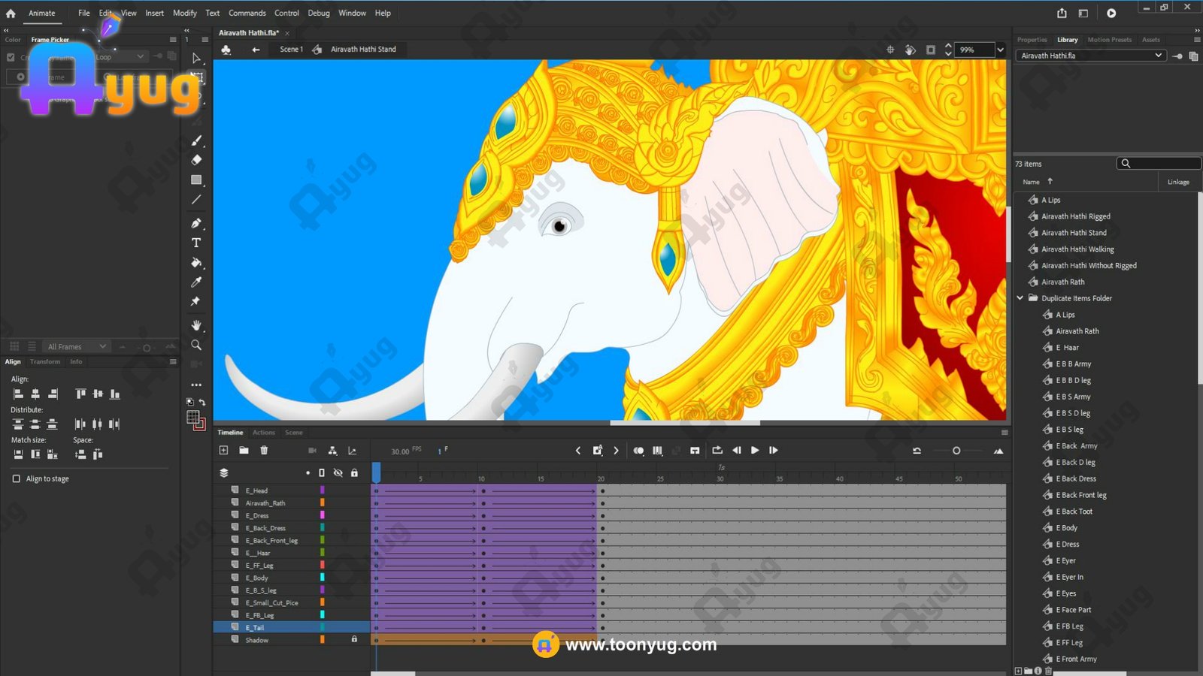The height and width of the screenshot is (676, 1203).
Task: Step forward one frame
Action: [774, 451]
